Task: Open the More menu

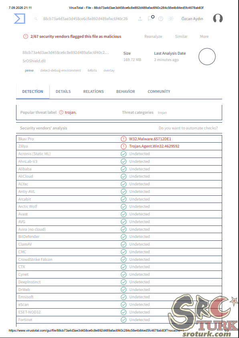Action: point(204,37)
